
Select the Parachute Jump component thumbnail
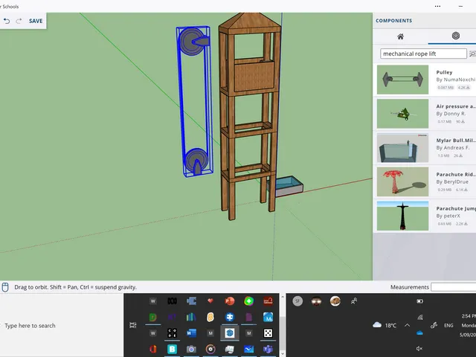[x=402, y=216]
